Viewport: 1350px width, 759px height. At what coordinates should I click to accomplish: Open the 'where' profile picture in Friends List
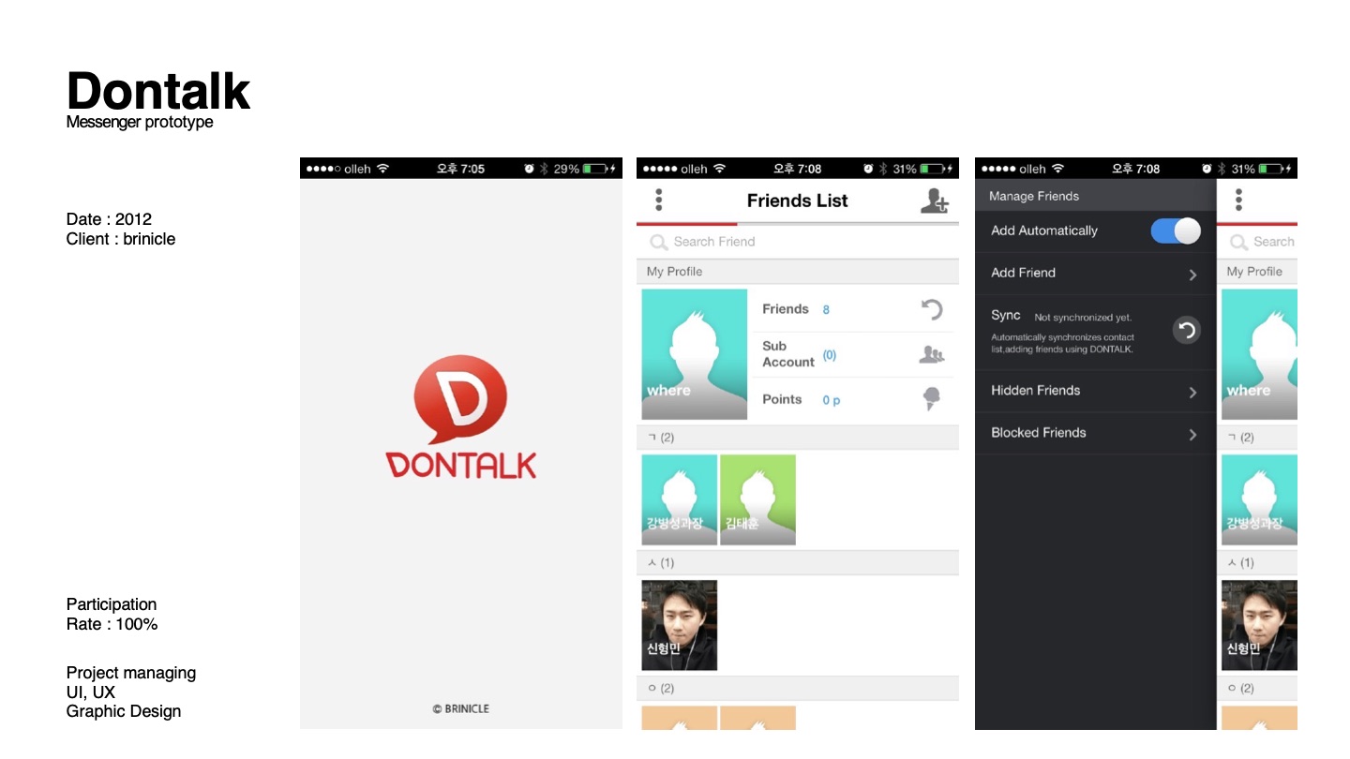point(695,354)
